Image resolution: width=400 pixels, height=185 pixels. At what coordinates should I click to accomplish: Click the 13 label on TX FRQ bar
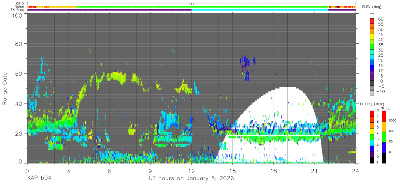(x=376, y=139)
